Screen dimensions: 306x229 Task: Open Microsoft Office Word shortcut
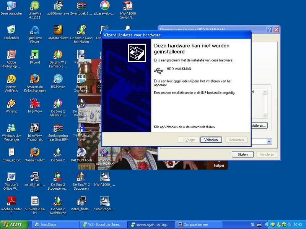(x=11, y=181)
